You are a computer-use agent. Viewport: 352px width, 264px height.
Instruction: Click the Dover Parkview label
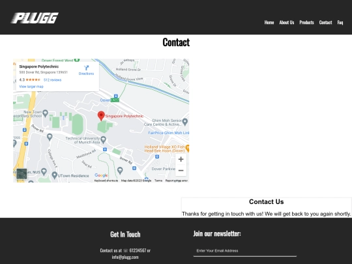point(164,169)
